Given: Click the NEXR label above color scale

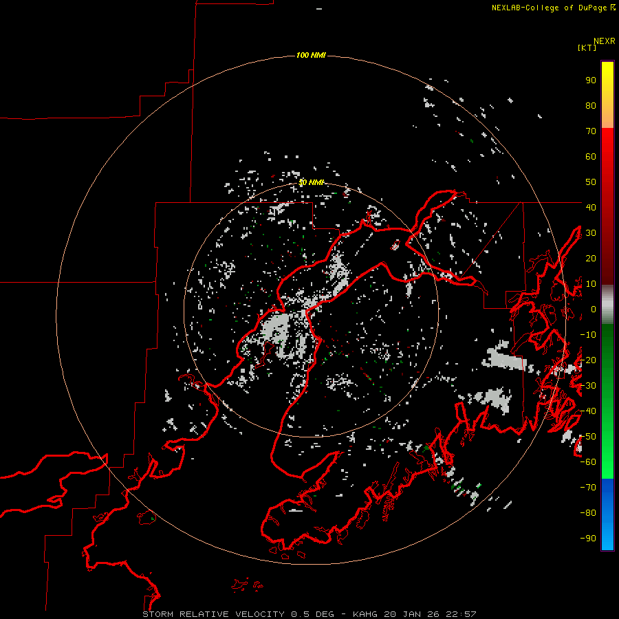Looking at the screenshot, I should (x=604, y=41).
